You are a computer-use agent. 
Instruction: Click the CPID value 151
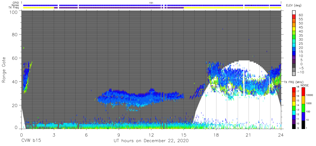point(151,3)
